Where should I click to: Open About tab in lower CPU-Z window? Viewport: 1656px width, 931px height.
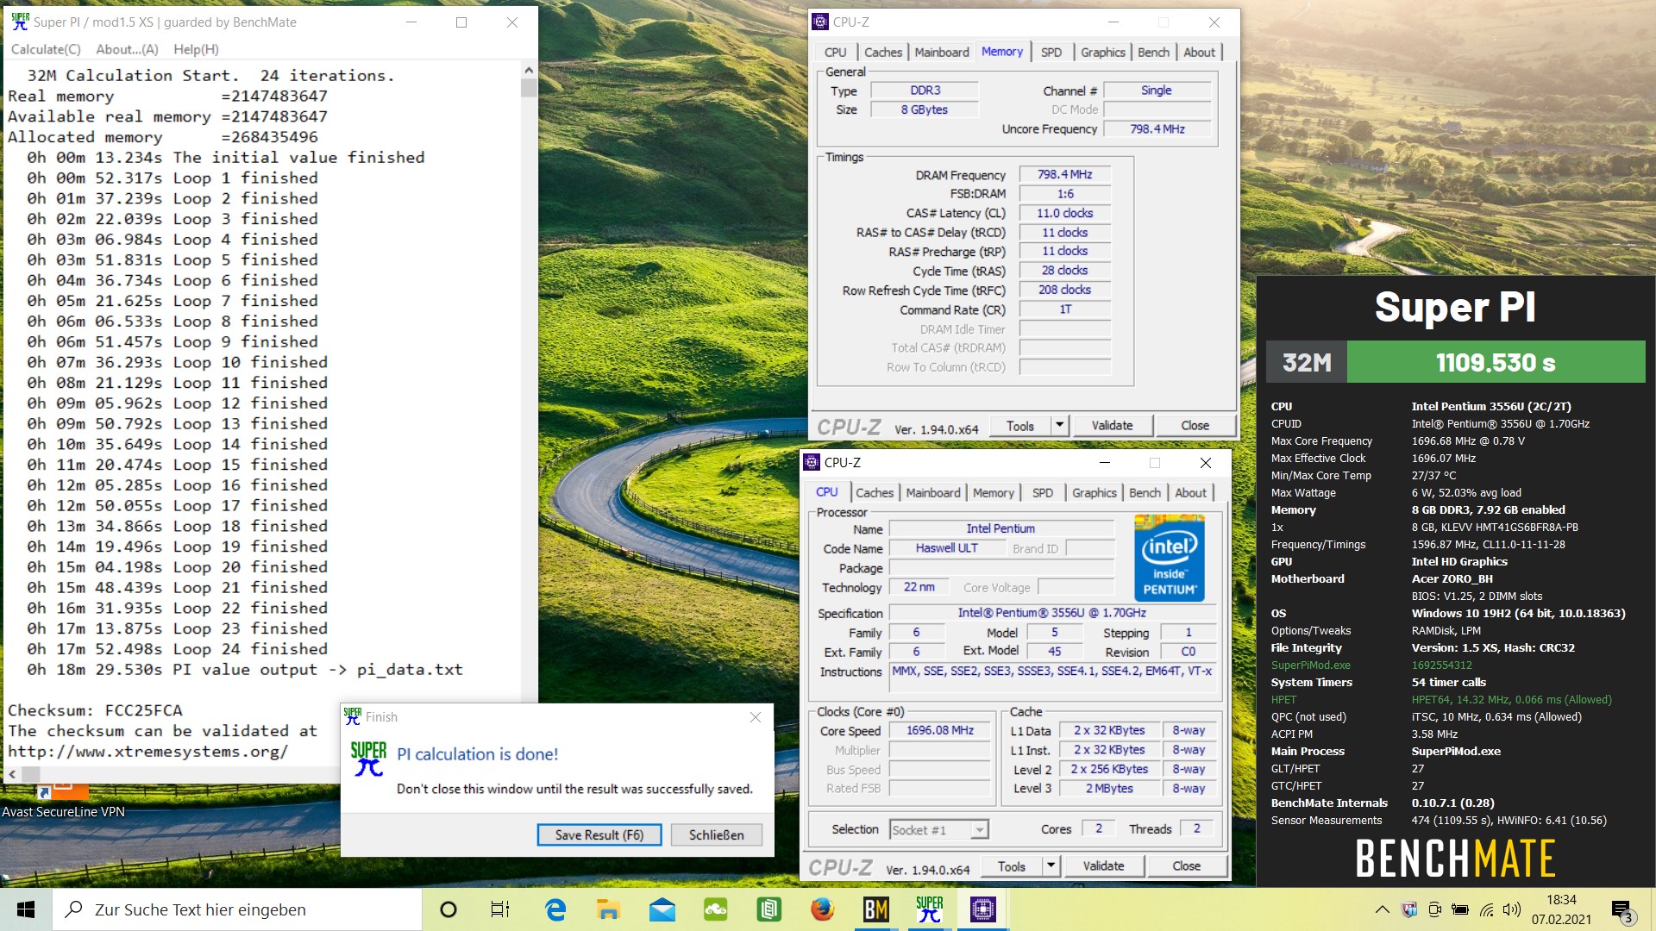click(1190, 493)
